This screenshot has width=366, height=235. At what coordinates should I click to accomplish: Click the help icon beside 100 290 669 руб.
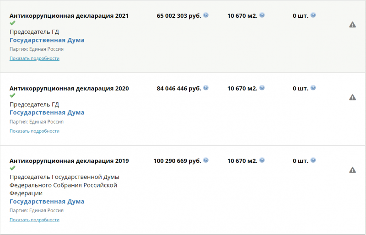tap(205, 160)
